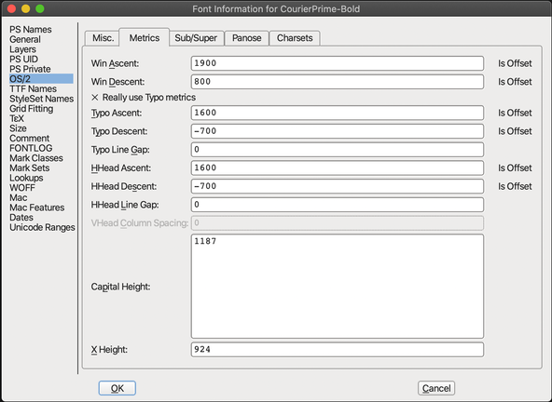Viewport: 552px width, 402px height.
Task: Dismiss dialog with Cancel button
Action: coord(436,388)
